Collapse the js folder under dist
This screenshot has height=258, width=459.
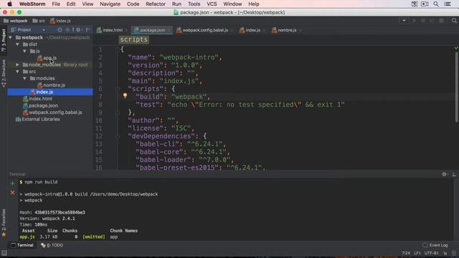click(24, 51)
